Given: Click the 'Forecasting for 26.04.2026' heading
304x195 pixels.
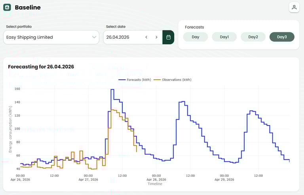Looking at the screenshot, I should (x=41, y=67).
